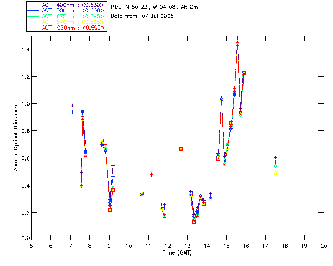This screenshot has height=266, width=333.
Task: Select the data peak marker near 14.7 GMT
Action: pos(221,99)
